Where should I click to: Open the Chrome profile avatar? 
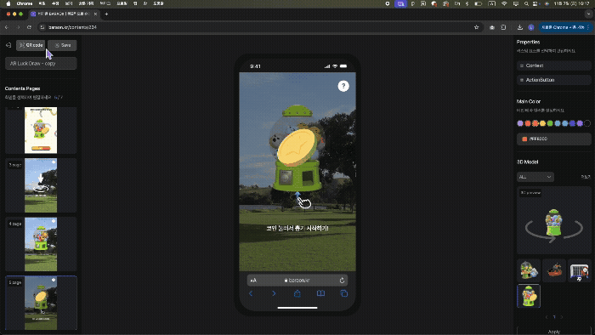[x=531, y=27]
